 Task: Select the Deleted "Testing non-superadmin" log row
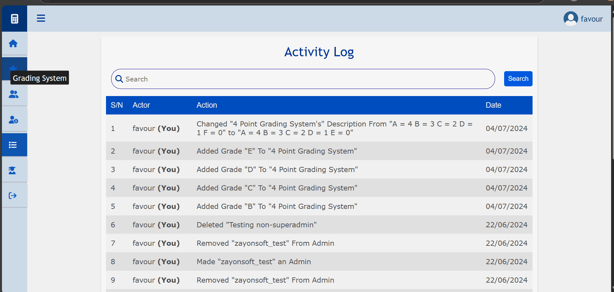coord(257,225)
